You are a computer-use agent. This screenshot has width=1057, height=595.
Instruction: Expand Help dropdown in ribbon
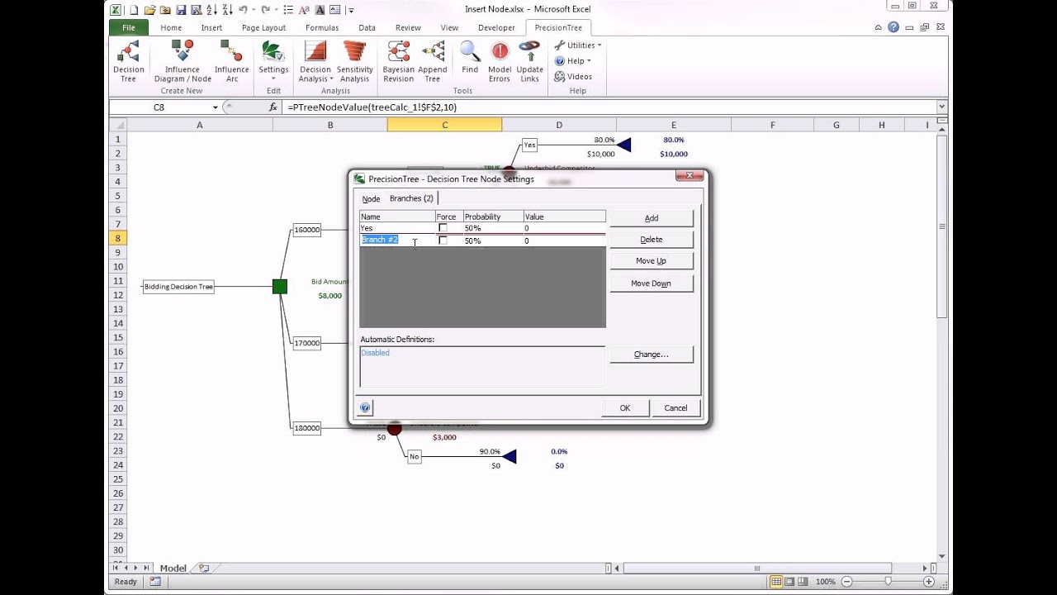573,60
